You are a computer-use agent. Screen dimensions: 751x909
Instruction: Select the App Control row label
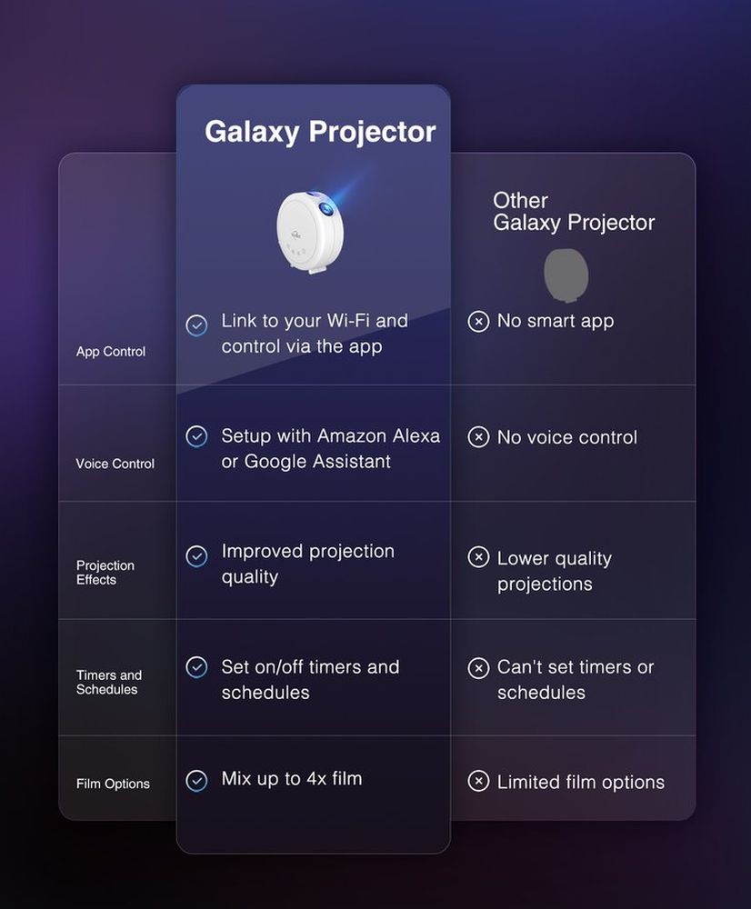point(111,351)
